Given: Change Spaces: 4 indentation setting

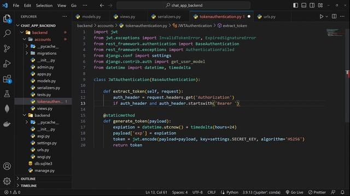Looking at the screenshot, I should 180,192.
